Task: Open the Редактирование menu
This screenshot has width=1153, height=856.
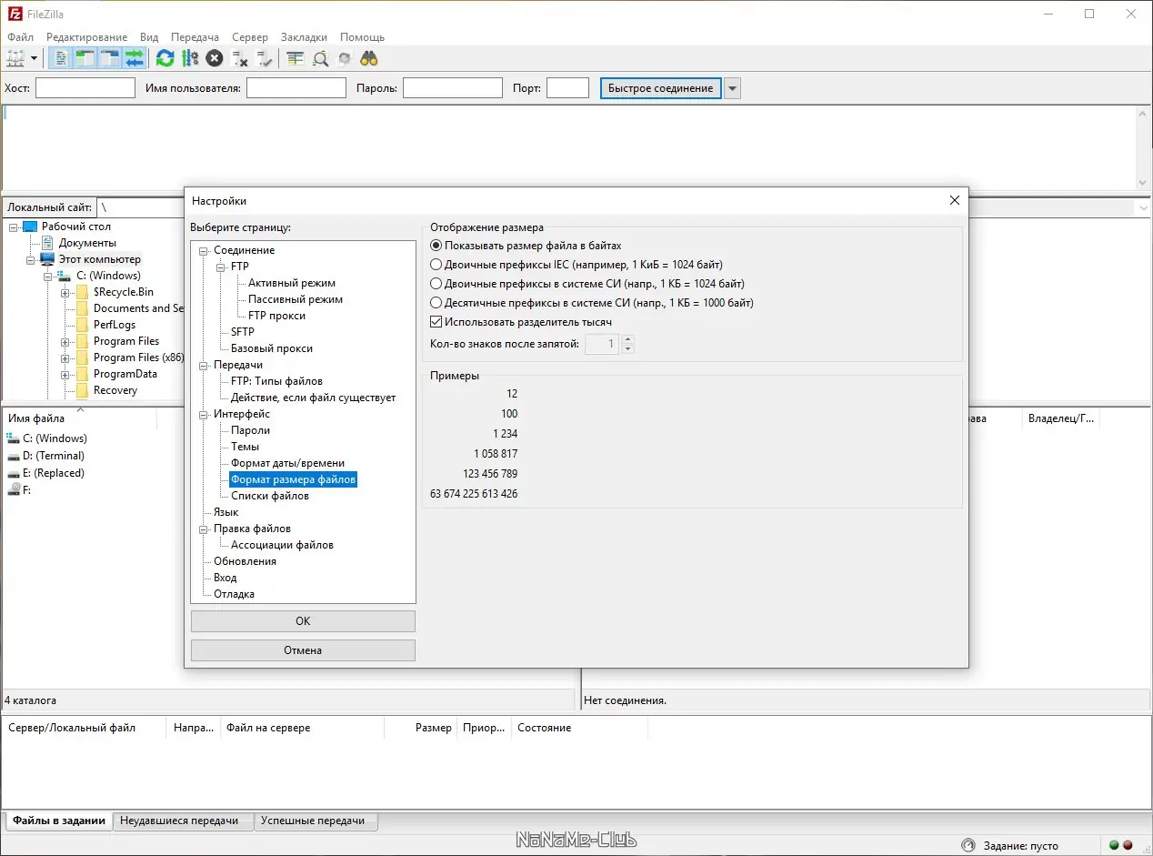Action: click(x=87, y=37)
